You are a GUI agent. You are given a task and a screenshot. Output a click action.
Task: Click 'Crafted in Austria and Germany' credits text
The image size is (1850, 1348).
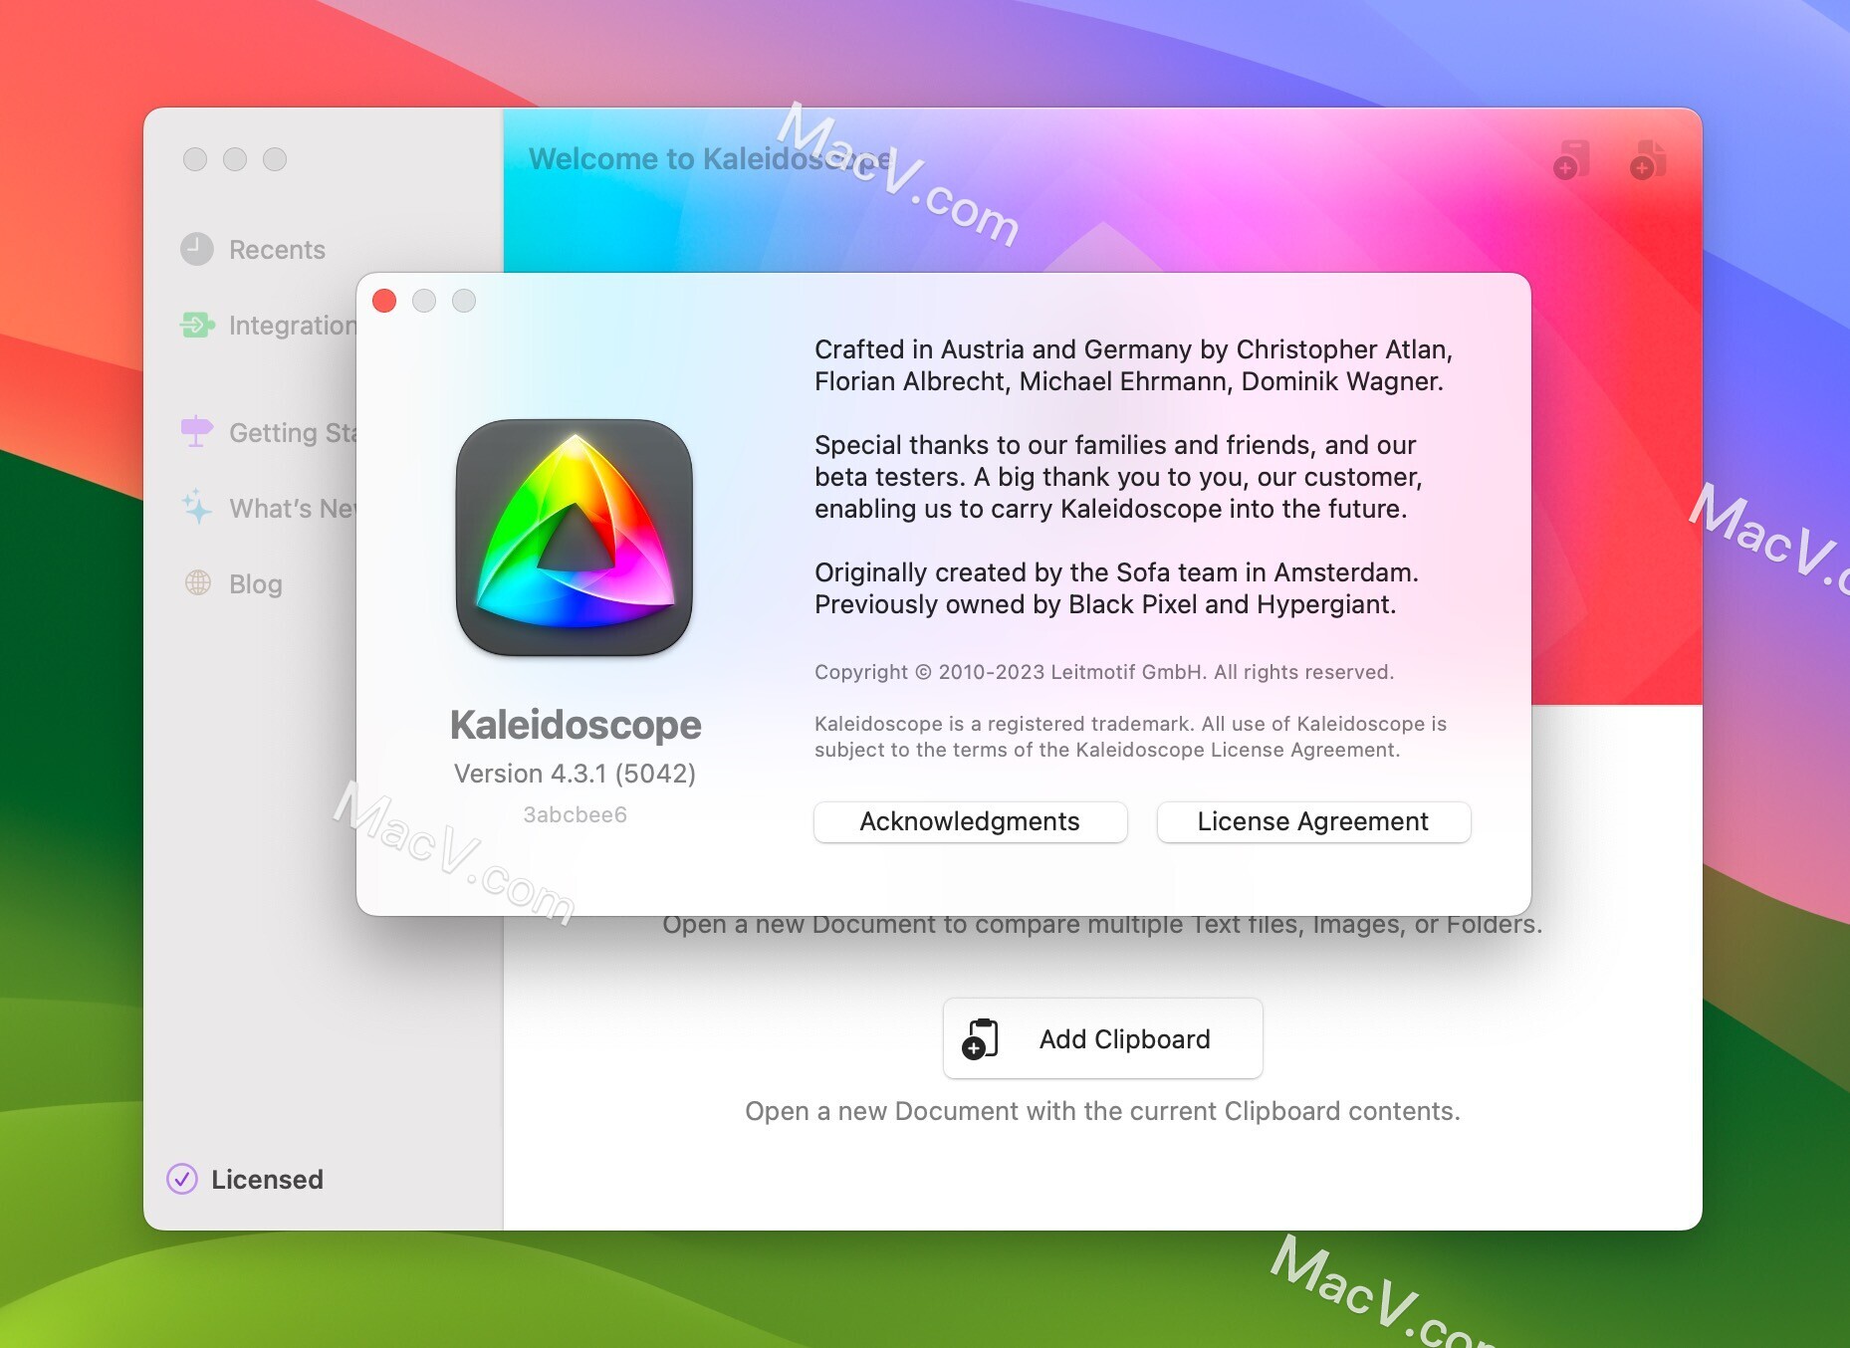pos(1133,365)
